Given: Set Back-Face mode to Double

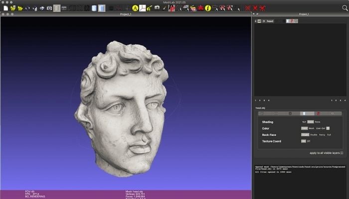Looking at the screenshot, I should pyautogui.click(x=313, y=134).
